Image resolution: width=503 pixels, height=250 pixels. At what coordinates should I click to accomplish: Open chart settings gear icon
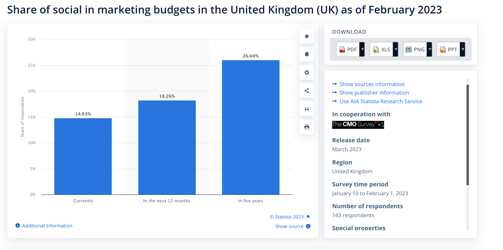[307, 73]
